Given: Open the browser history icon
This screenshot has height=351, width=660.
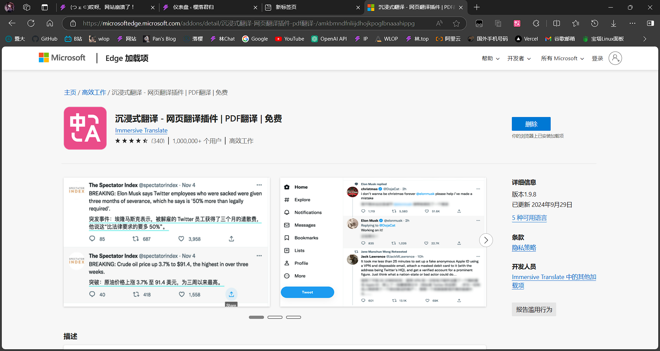Looking at the screenshot, I should (595, 23).
